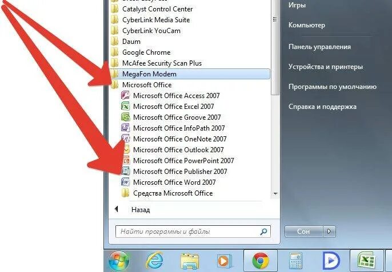
Task: Click the Groove 2007 program icon
Action: (126, 117)
